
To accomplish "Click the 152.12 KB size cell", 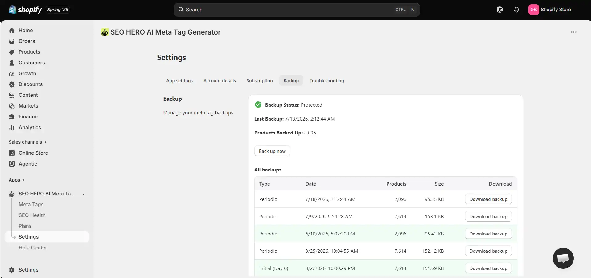I will pyautogui.click(x=433, y=251).
